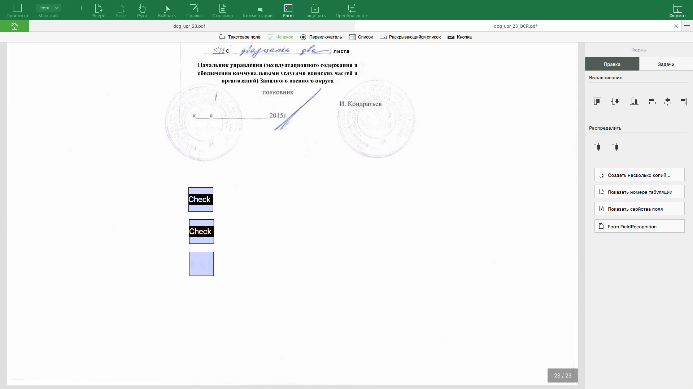Run Form FieldRecognition
This screenshot has height=389, width=693.
[639, 226]
